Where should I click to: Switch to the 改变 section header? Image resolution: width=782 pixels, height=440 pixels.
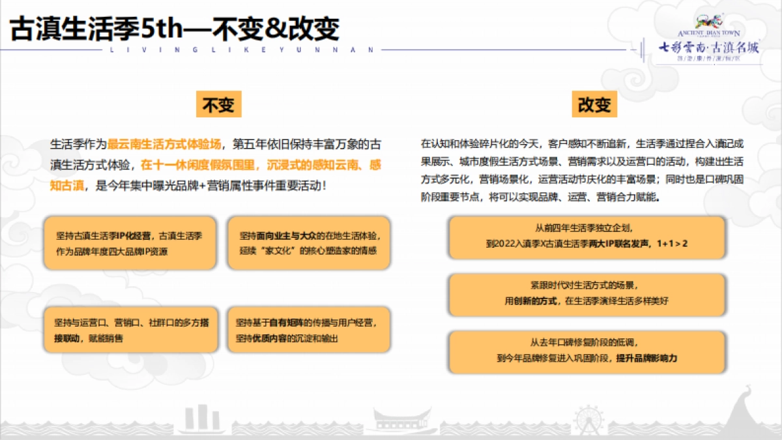pyautogui.click(x=594, y=103)
